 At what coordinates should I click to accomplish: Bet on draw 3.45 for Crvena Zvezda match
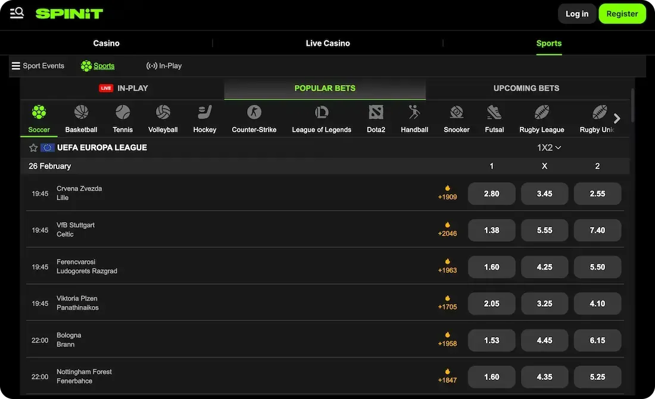point(544,194)
